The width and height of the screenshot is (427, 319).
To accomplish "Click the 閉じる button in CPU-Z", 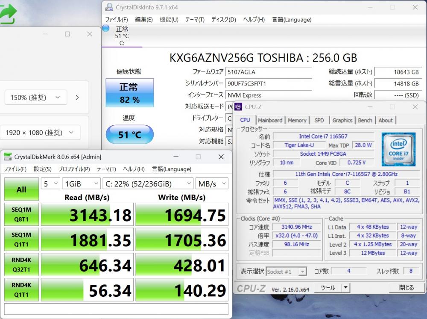I will pos(407,288).
